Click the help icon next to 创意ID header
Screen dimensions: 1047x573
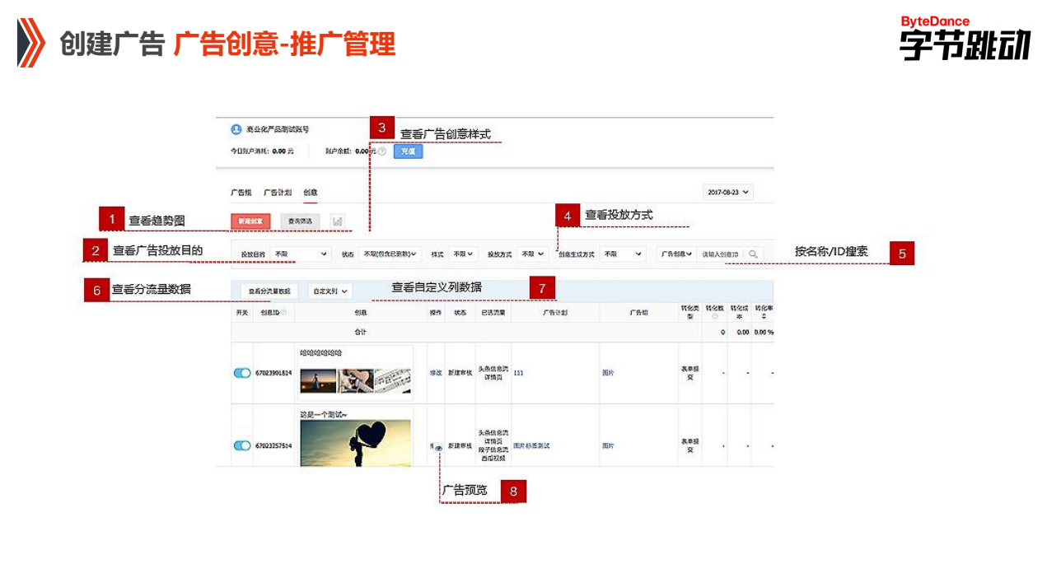click(x=283, y=311)
